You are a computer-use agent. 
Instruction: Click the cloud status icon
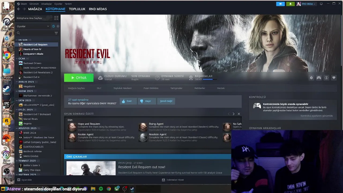[x=100, y=78]
